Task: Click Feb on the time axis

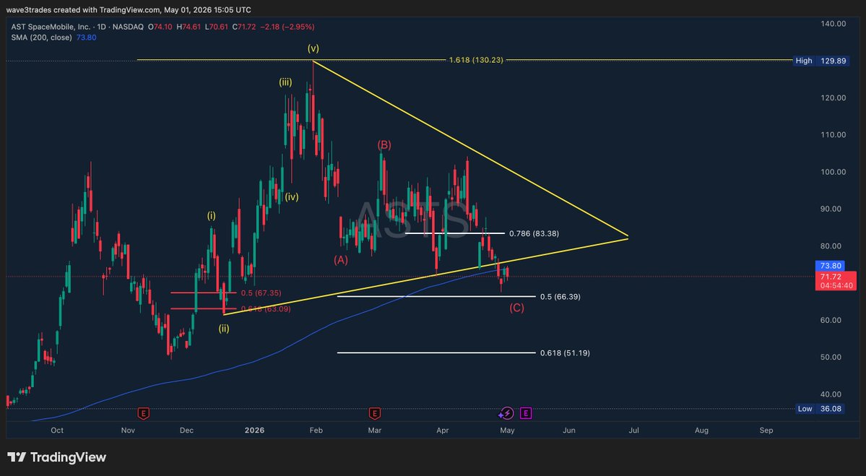Action: 316,430
